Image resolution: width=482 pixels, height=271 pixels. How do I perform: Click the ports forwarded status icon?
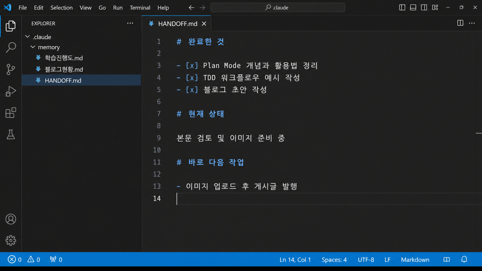point(56,259)
